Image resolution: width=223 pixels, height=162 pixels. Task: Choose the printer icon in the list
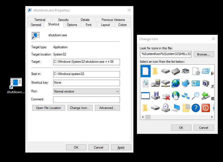pyautogui.click(x=186, y=71)
